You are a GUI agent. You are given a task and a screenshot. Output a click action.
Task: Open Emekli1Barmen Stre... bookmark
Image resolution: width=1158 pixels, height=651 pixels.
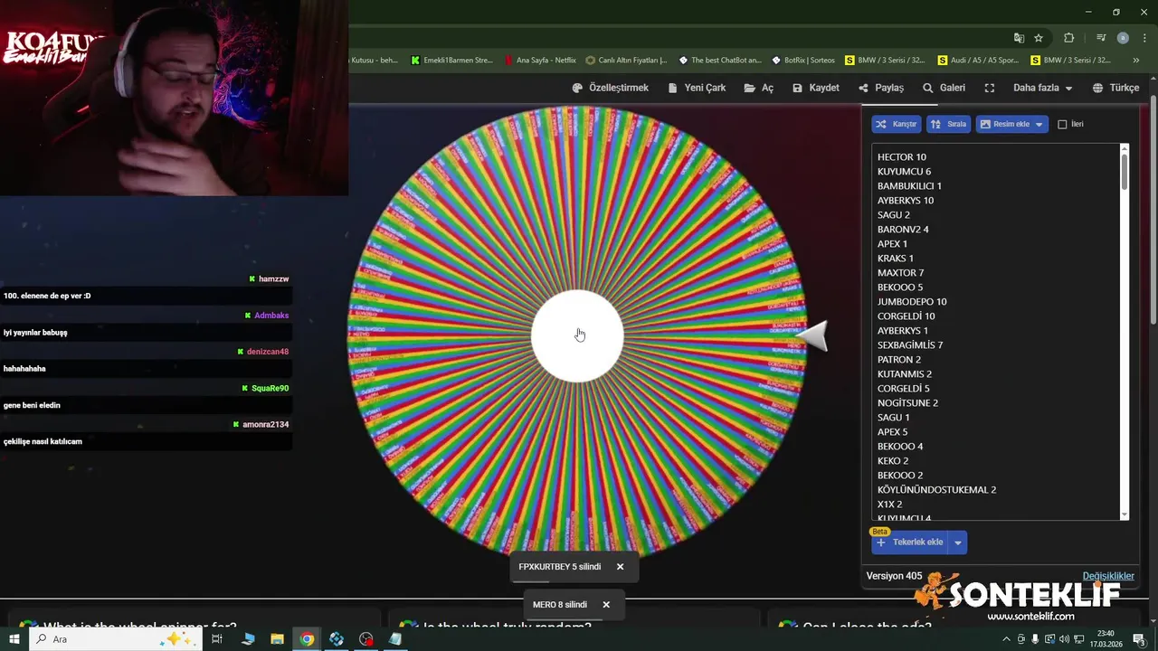(x=451, y=61)
